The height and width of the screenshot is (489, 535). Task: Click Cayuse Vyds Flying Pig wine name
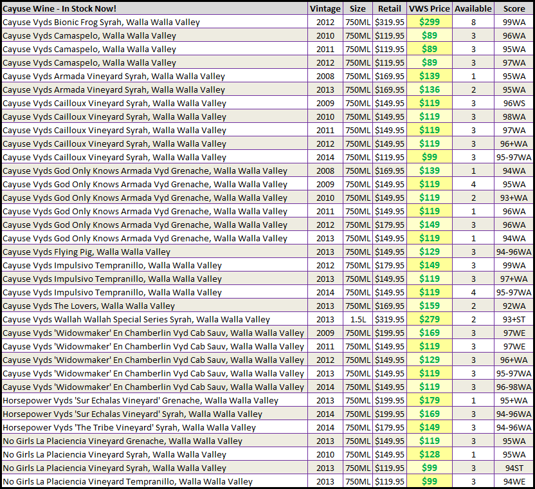[86, 252]
